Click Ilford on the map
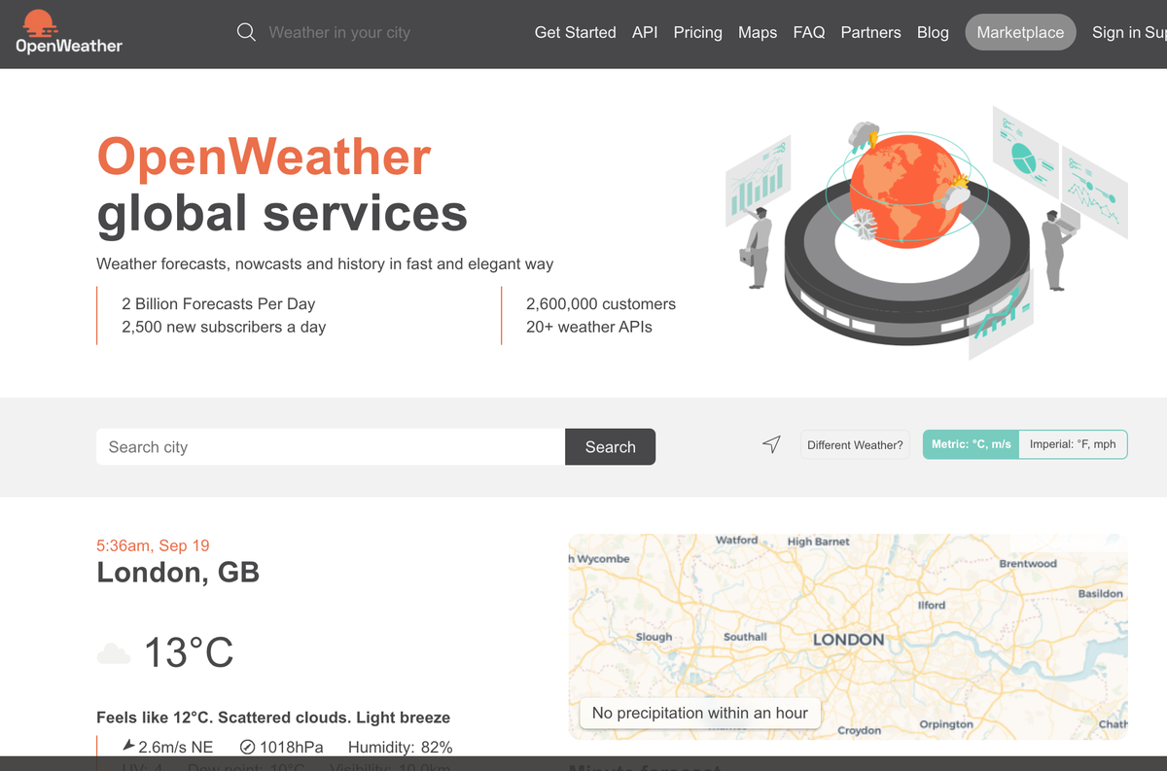The image size is (1167, 771). (932, 605)
